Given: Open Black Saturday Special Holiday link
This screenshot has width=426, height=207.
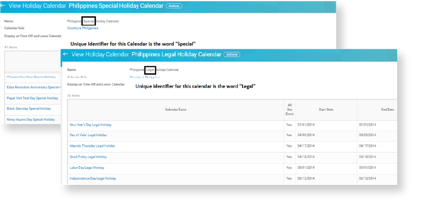Looking at the screenshot, I should coord(29,108).
